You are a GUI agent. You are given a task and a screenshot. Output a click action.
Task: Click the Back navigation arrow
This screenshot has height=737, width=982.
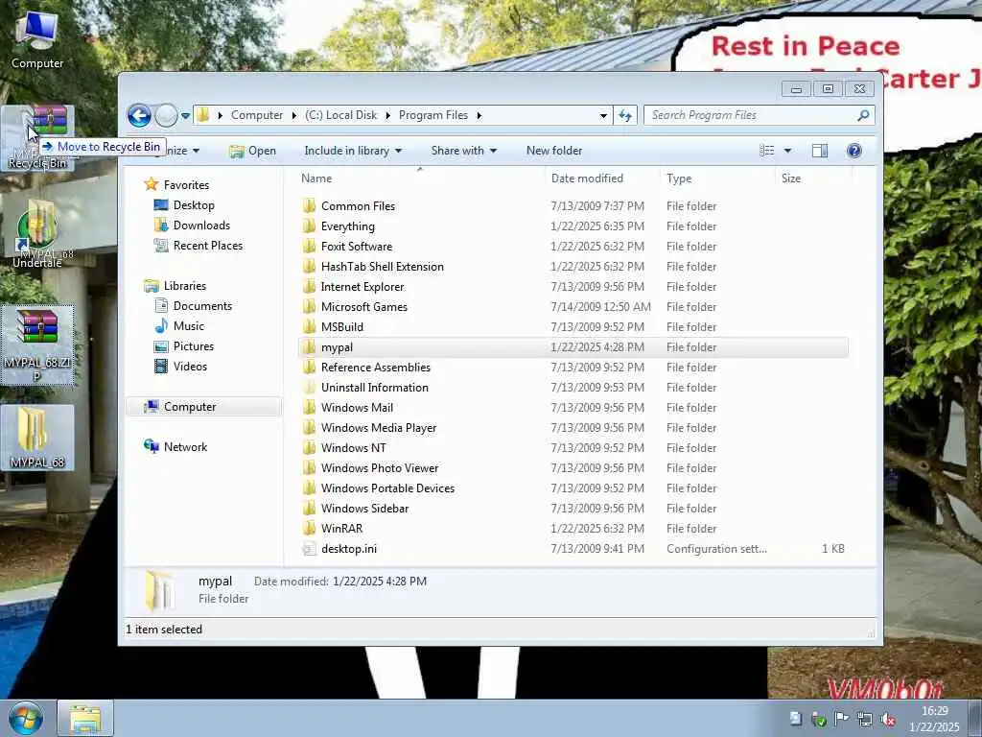pos(139,115)
